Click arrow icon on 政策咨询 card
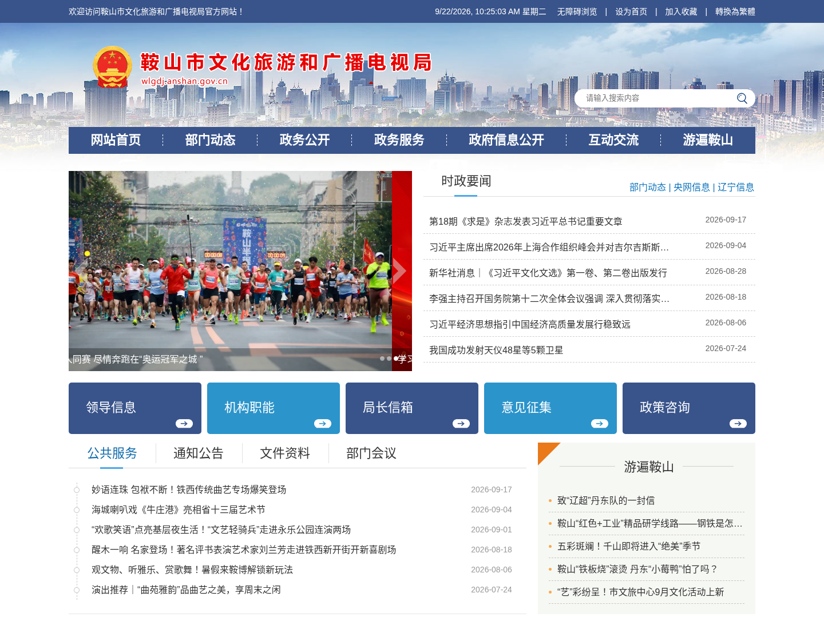The width and height of the screenshot is (824, 629). 738,424
